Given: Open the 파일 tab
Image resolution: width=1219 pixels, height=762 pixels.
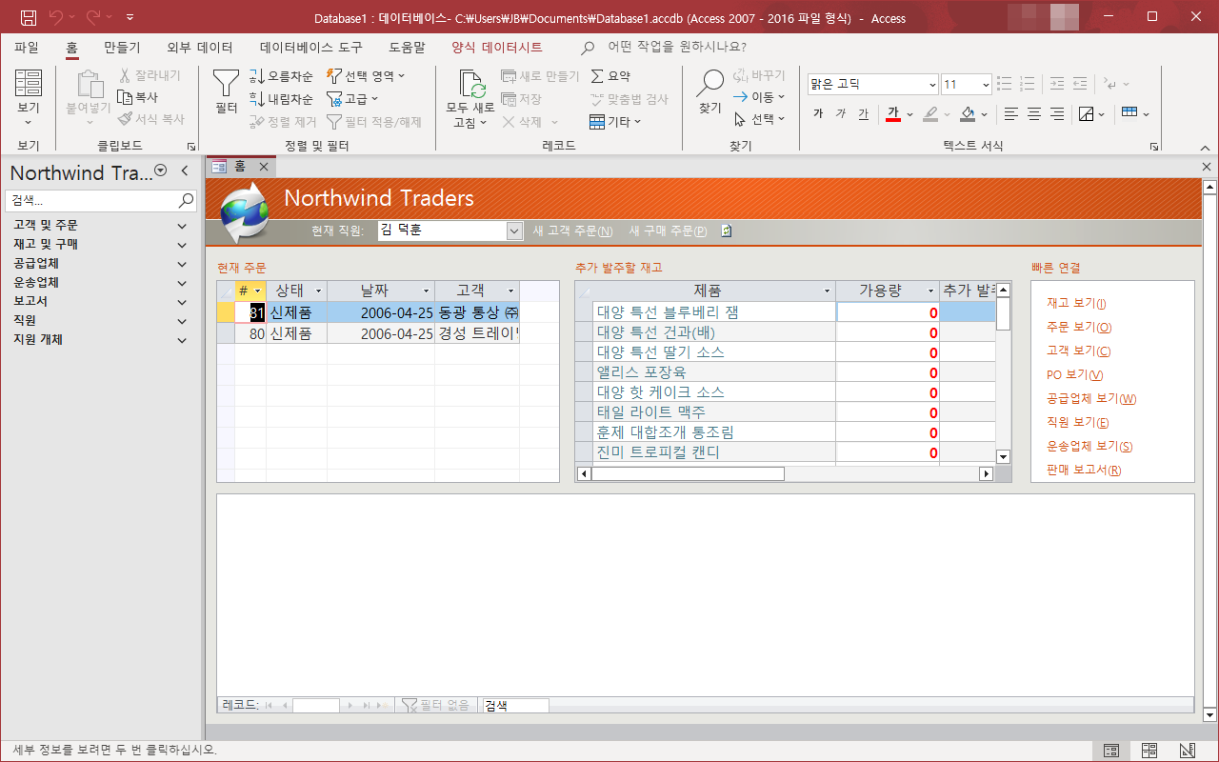Looking at the screenshot, I should point(27,47).
